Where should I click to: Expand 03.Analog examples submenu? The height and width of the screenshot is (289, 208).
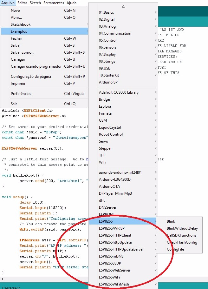pyautogui.click(x=123, y=26)
